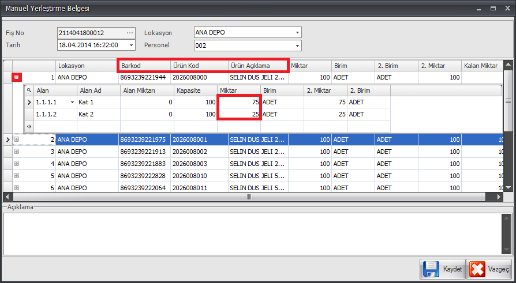The height and width of the screenshot is (283, 516).
Task: Click row indicator arrow beside 1.1.1.1
Action: (x=29, y=102)
